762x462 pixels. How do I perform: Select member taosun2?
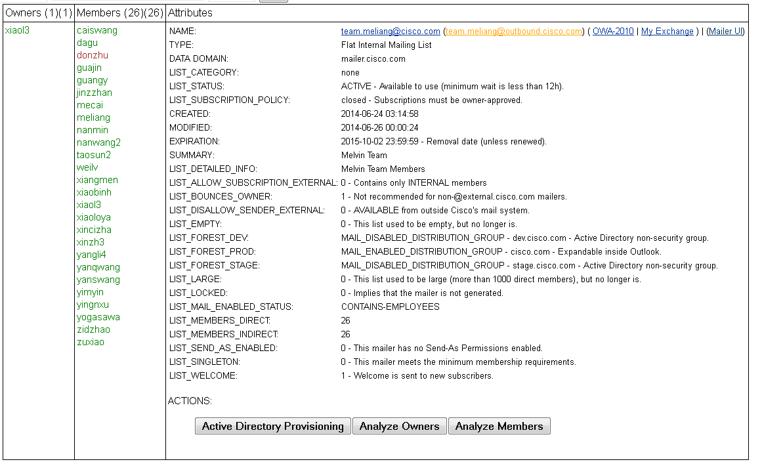(93, 155)
